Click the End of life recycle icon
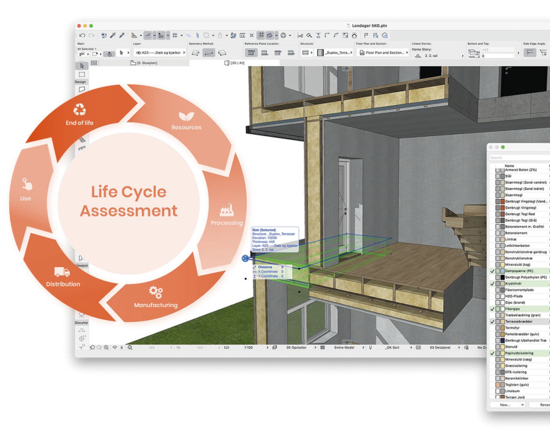Viewport: 550px width, 440px height. (x=80, y=110)
